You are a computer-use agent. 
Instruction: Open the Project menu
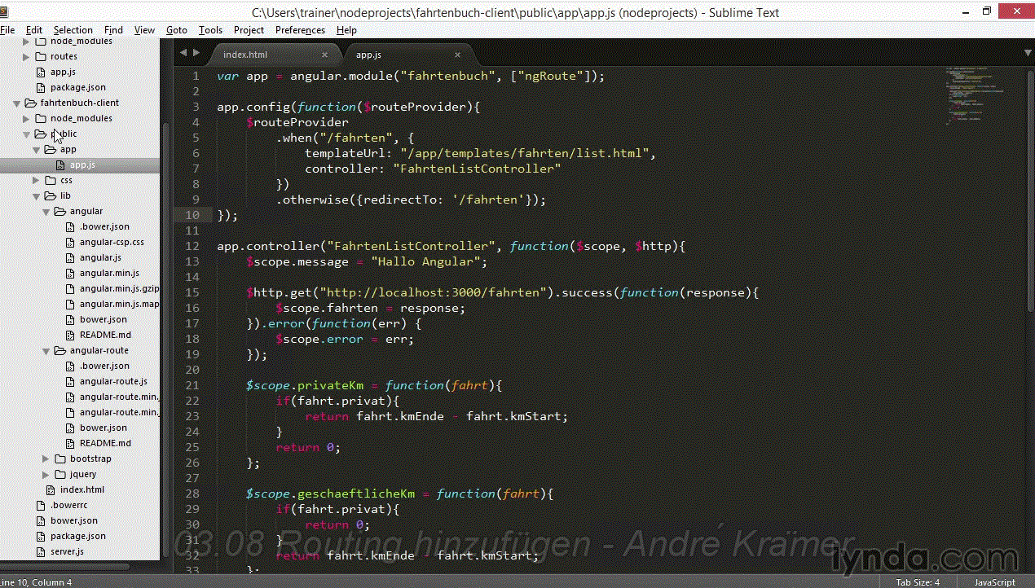coord(249,30)
